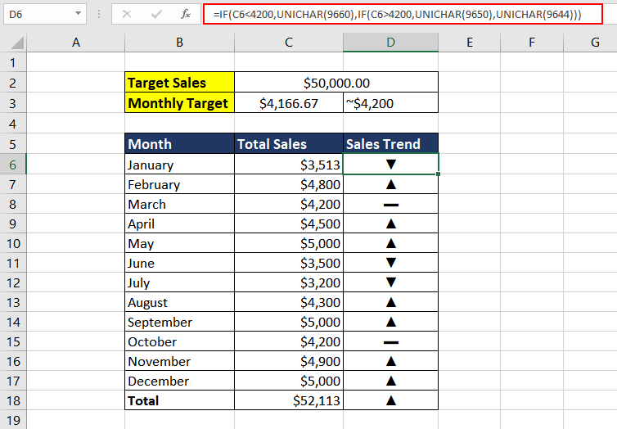The height and width of the screenshot is (429, 617).
Task: Select the $52,113 total sales cell
Action: (x=288, y=400)
